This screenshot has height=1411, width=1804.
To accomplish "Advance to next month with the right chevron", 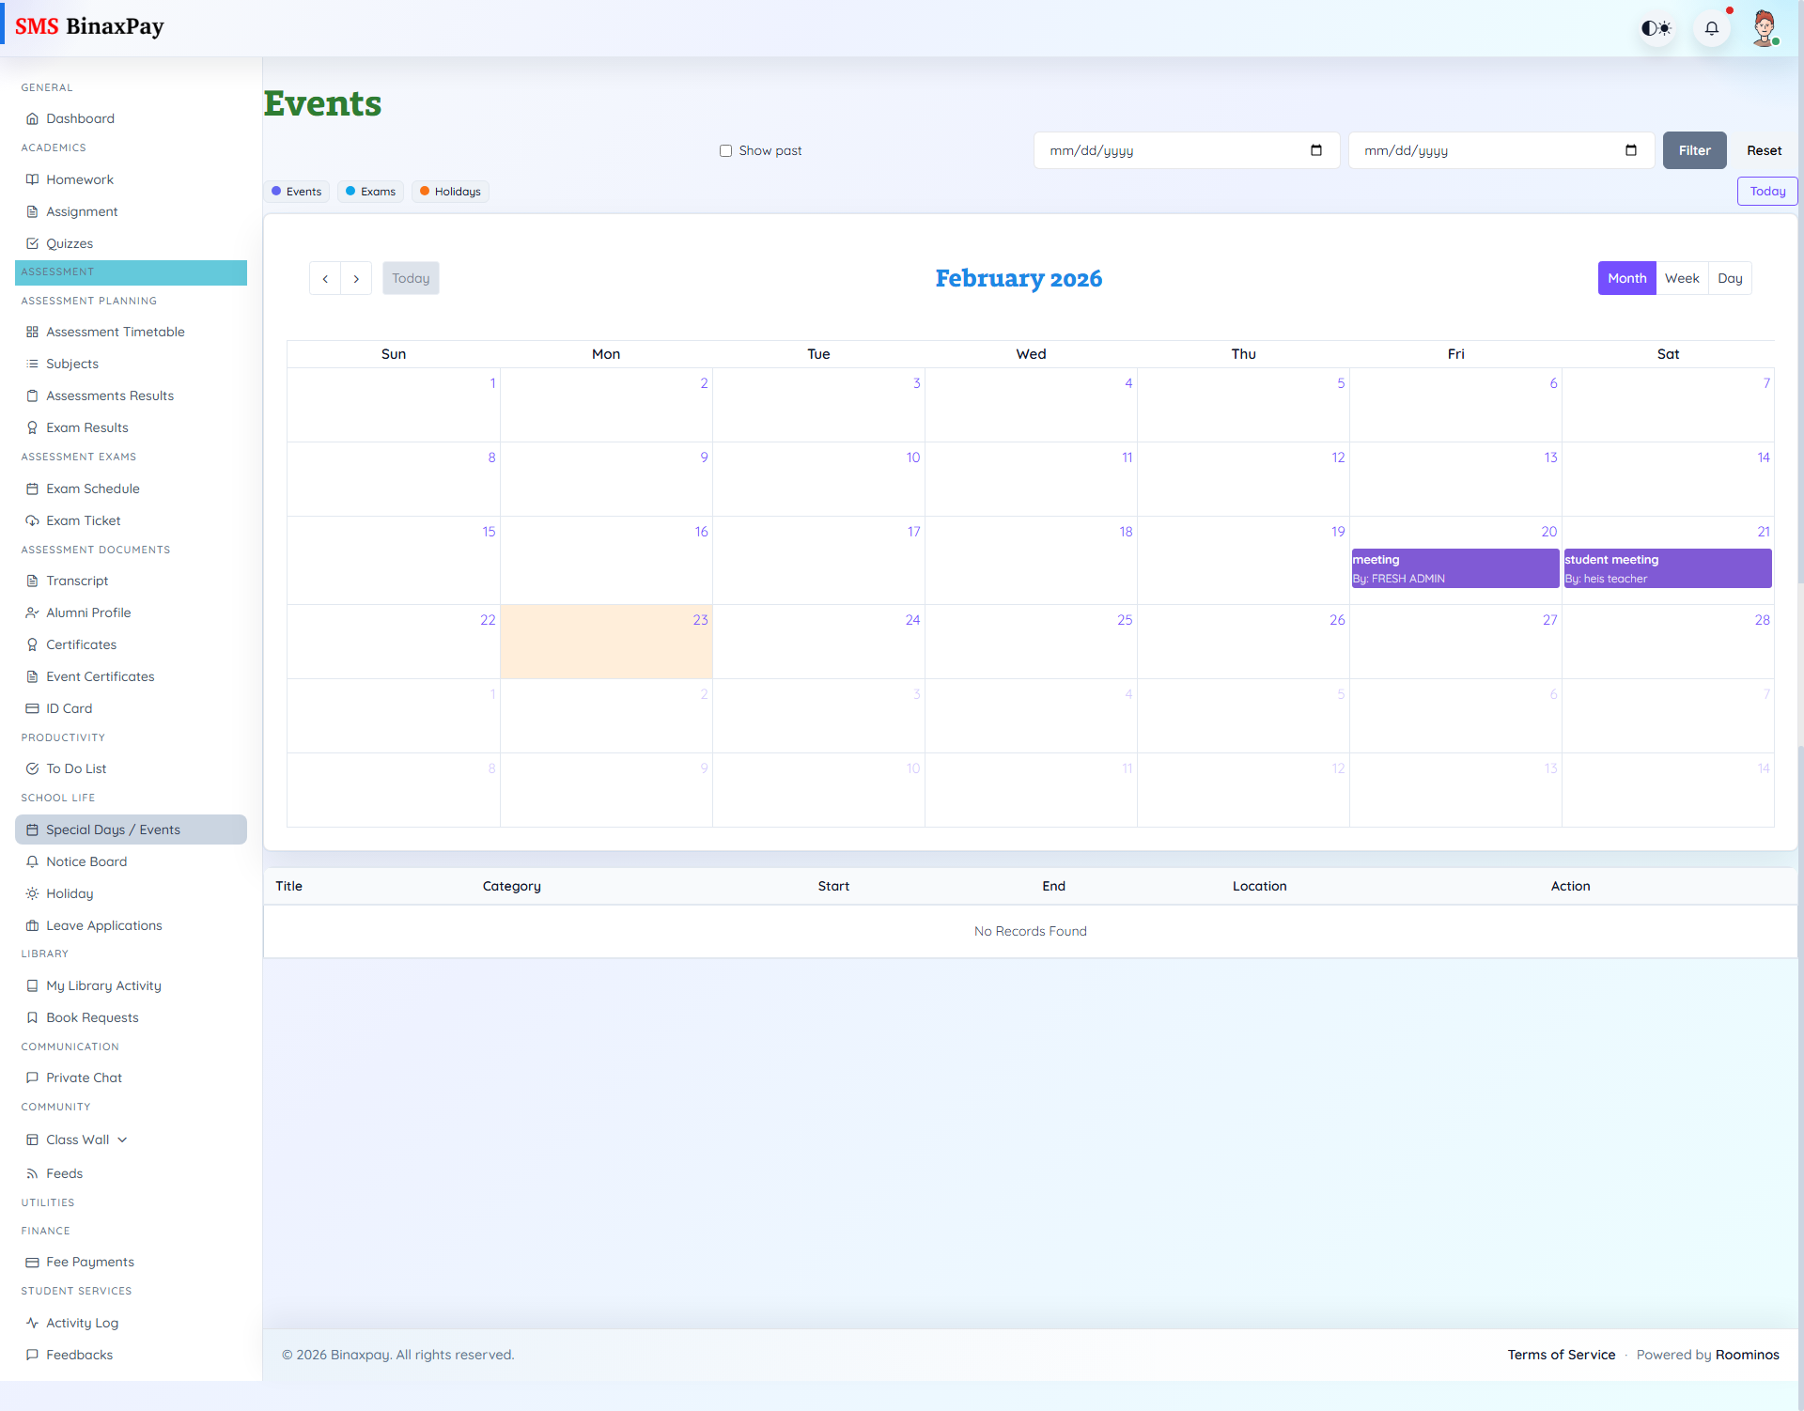I will [x=356, y=278].
